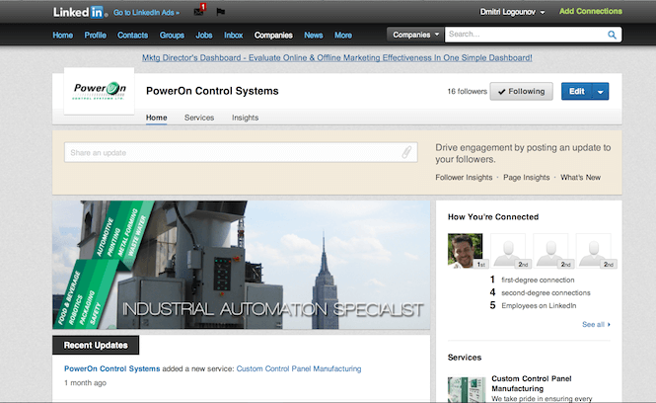Viewport: 656px width, 403px height.
Task: Click the paperclip attach icon in update box
Action: pos(406,152)
